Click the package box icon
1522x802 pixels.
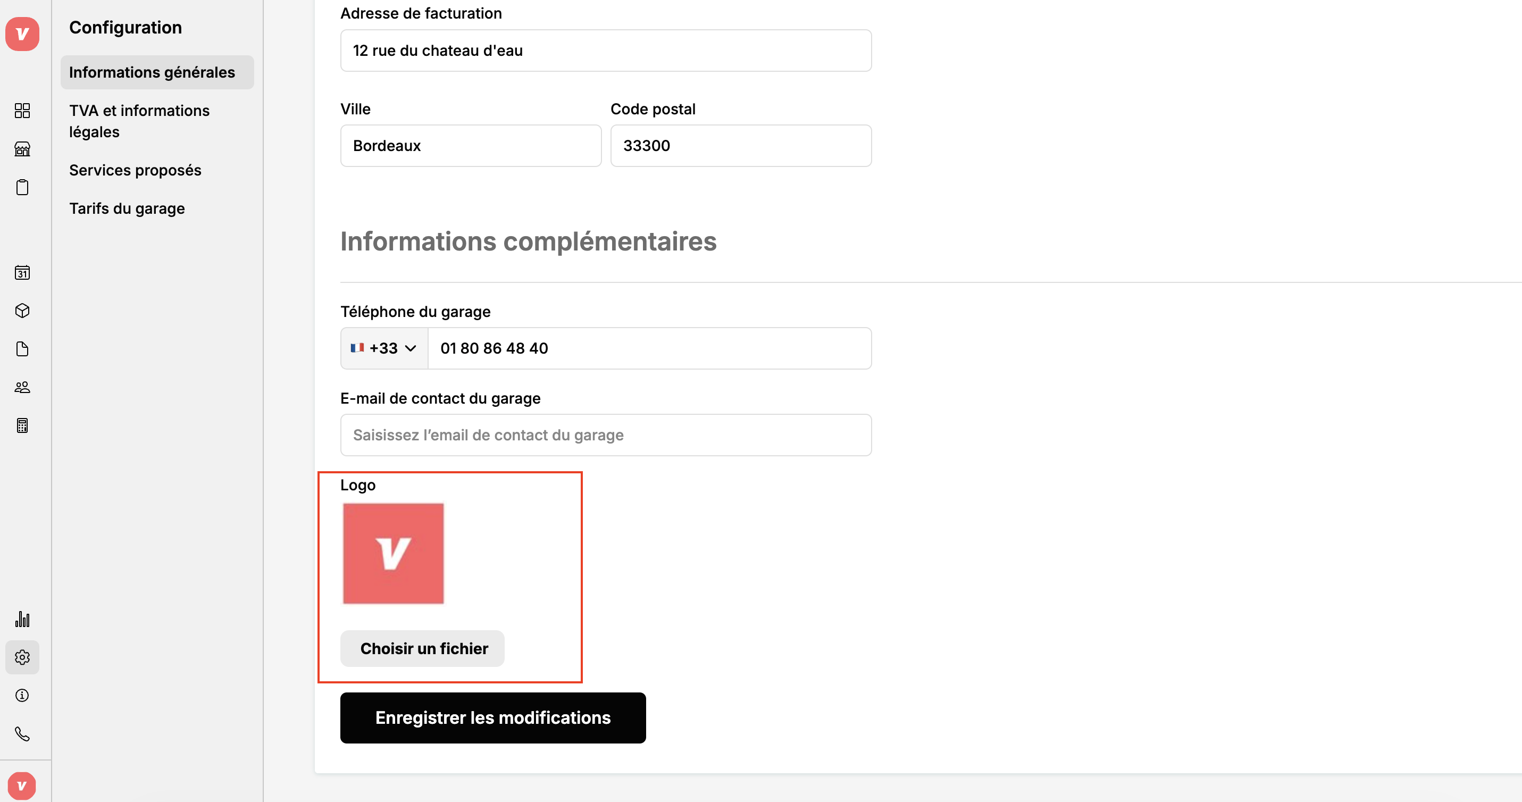pos(22,311)
